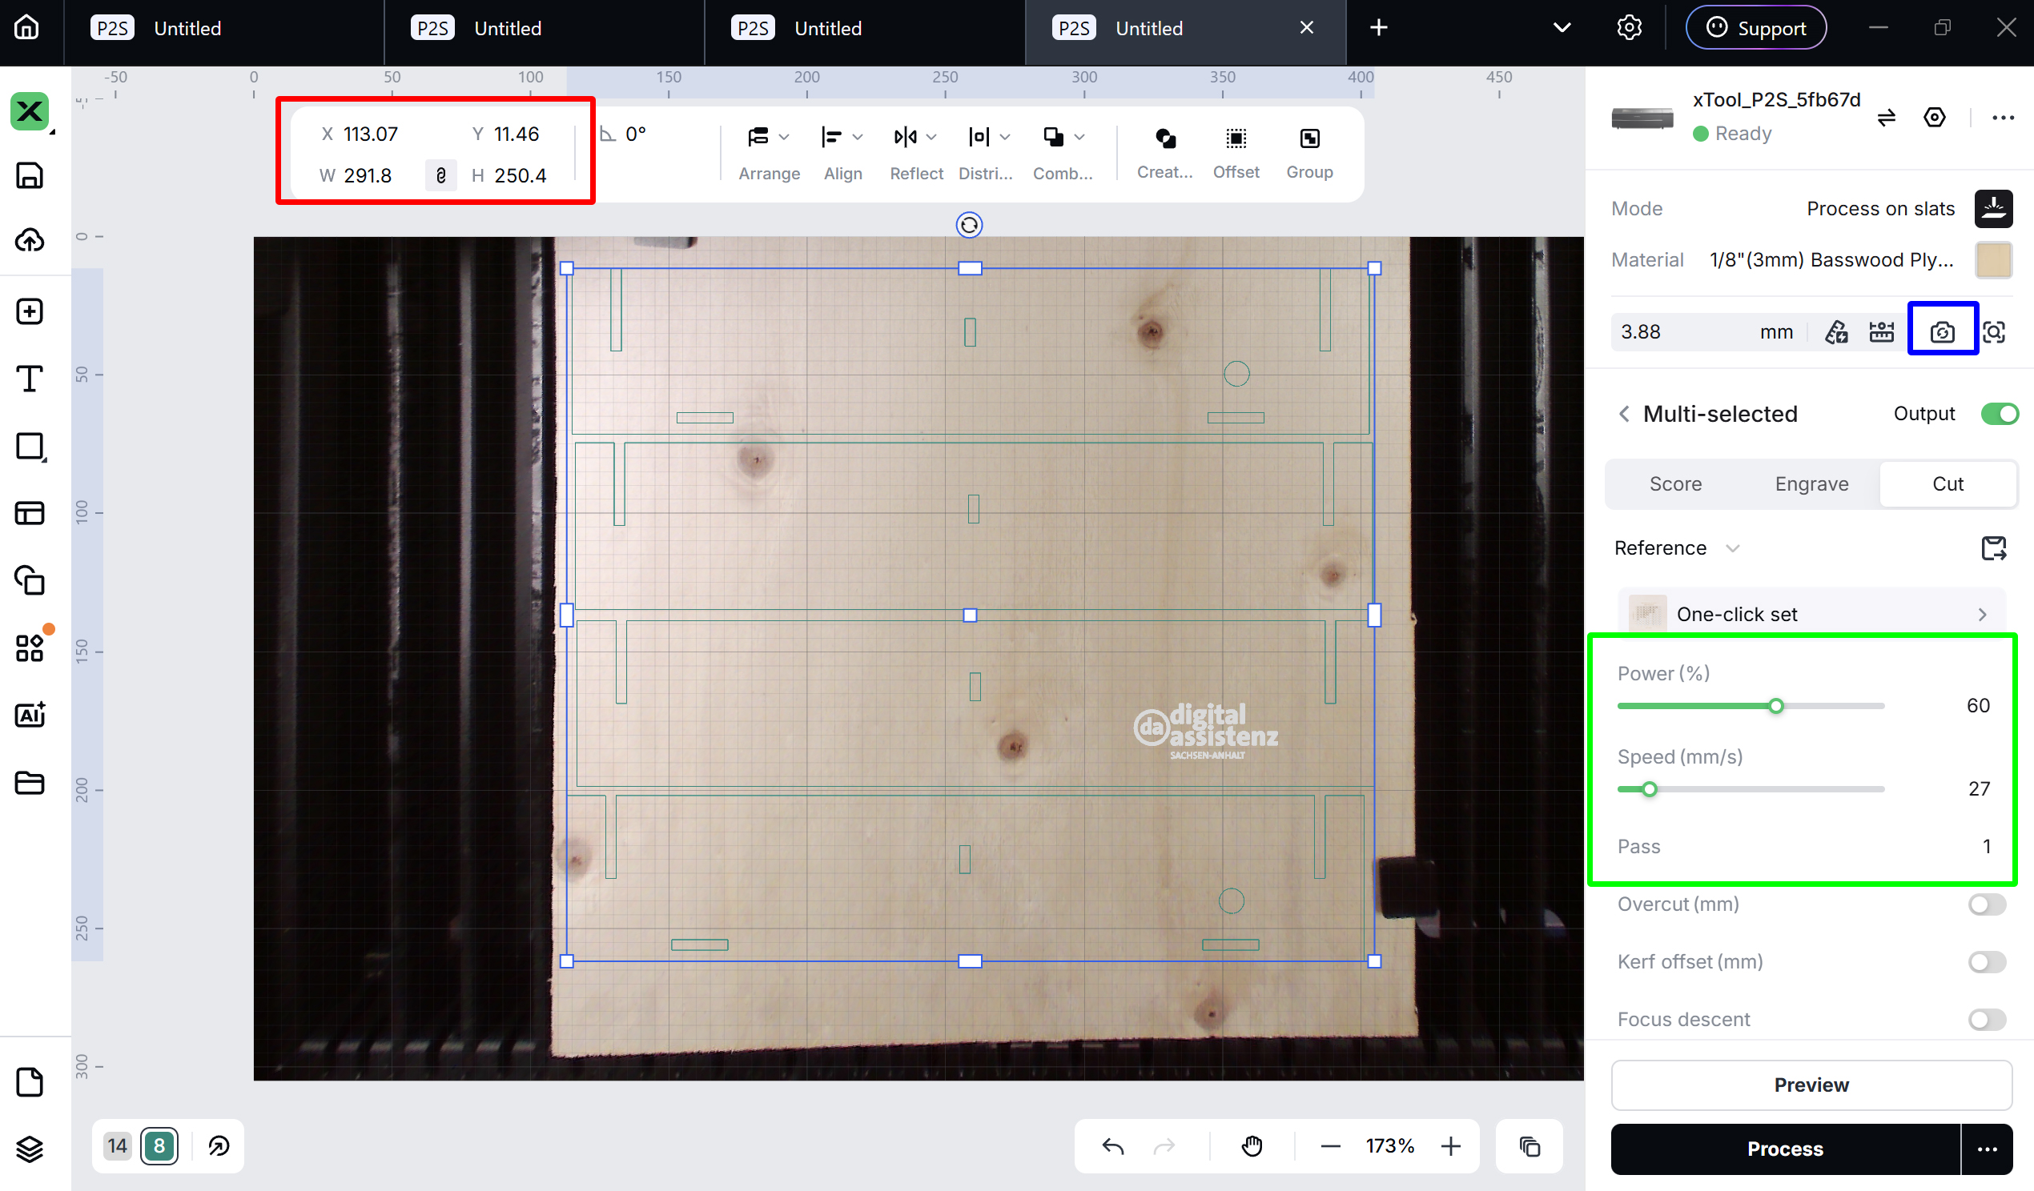Zoom out with the minus button
The image size is (2034, 1191).
(1331, 1147)
